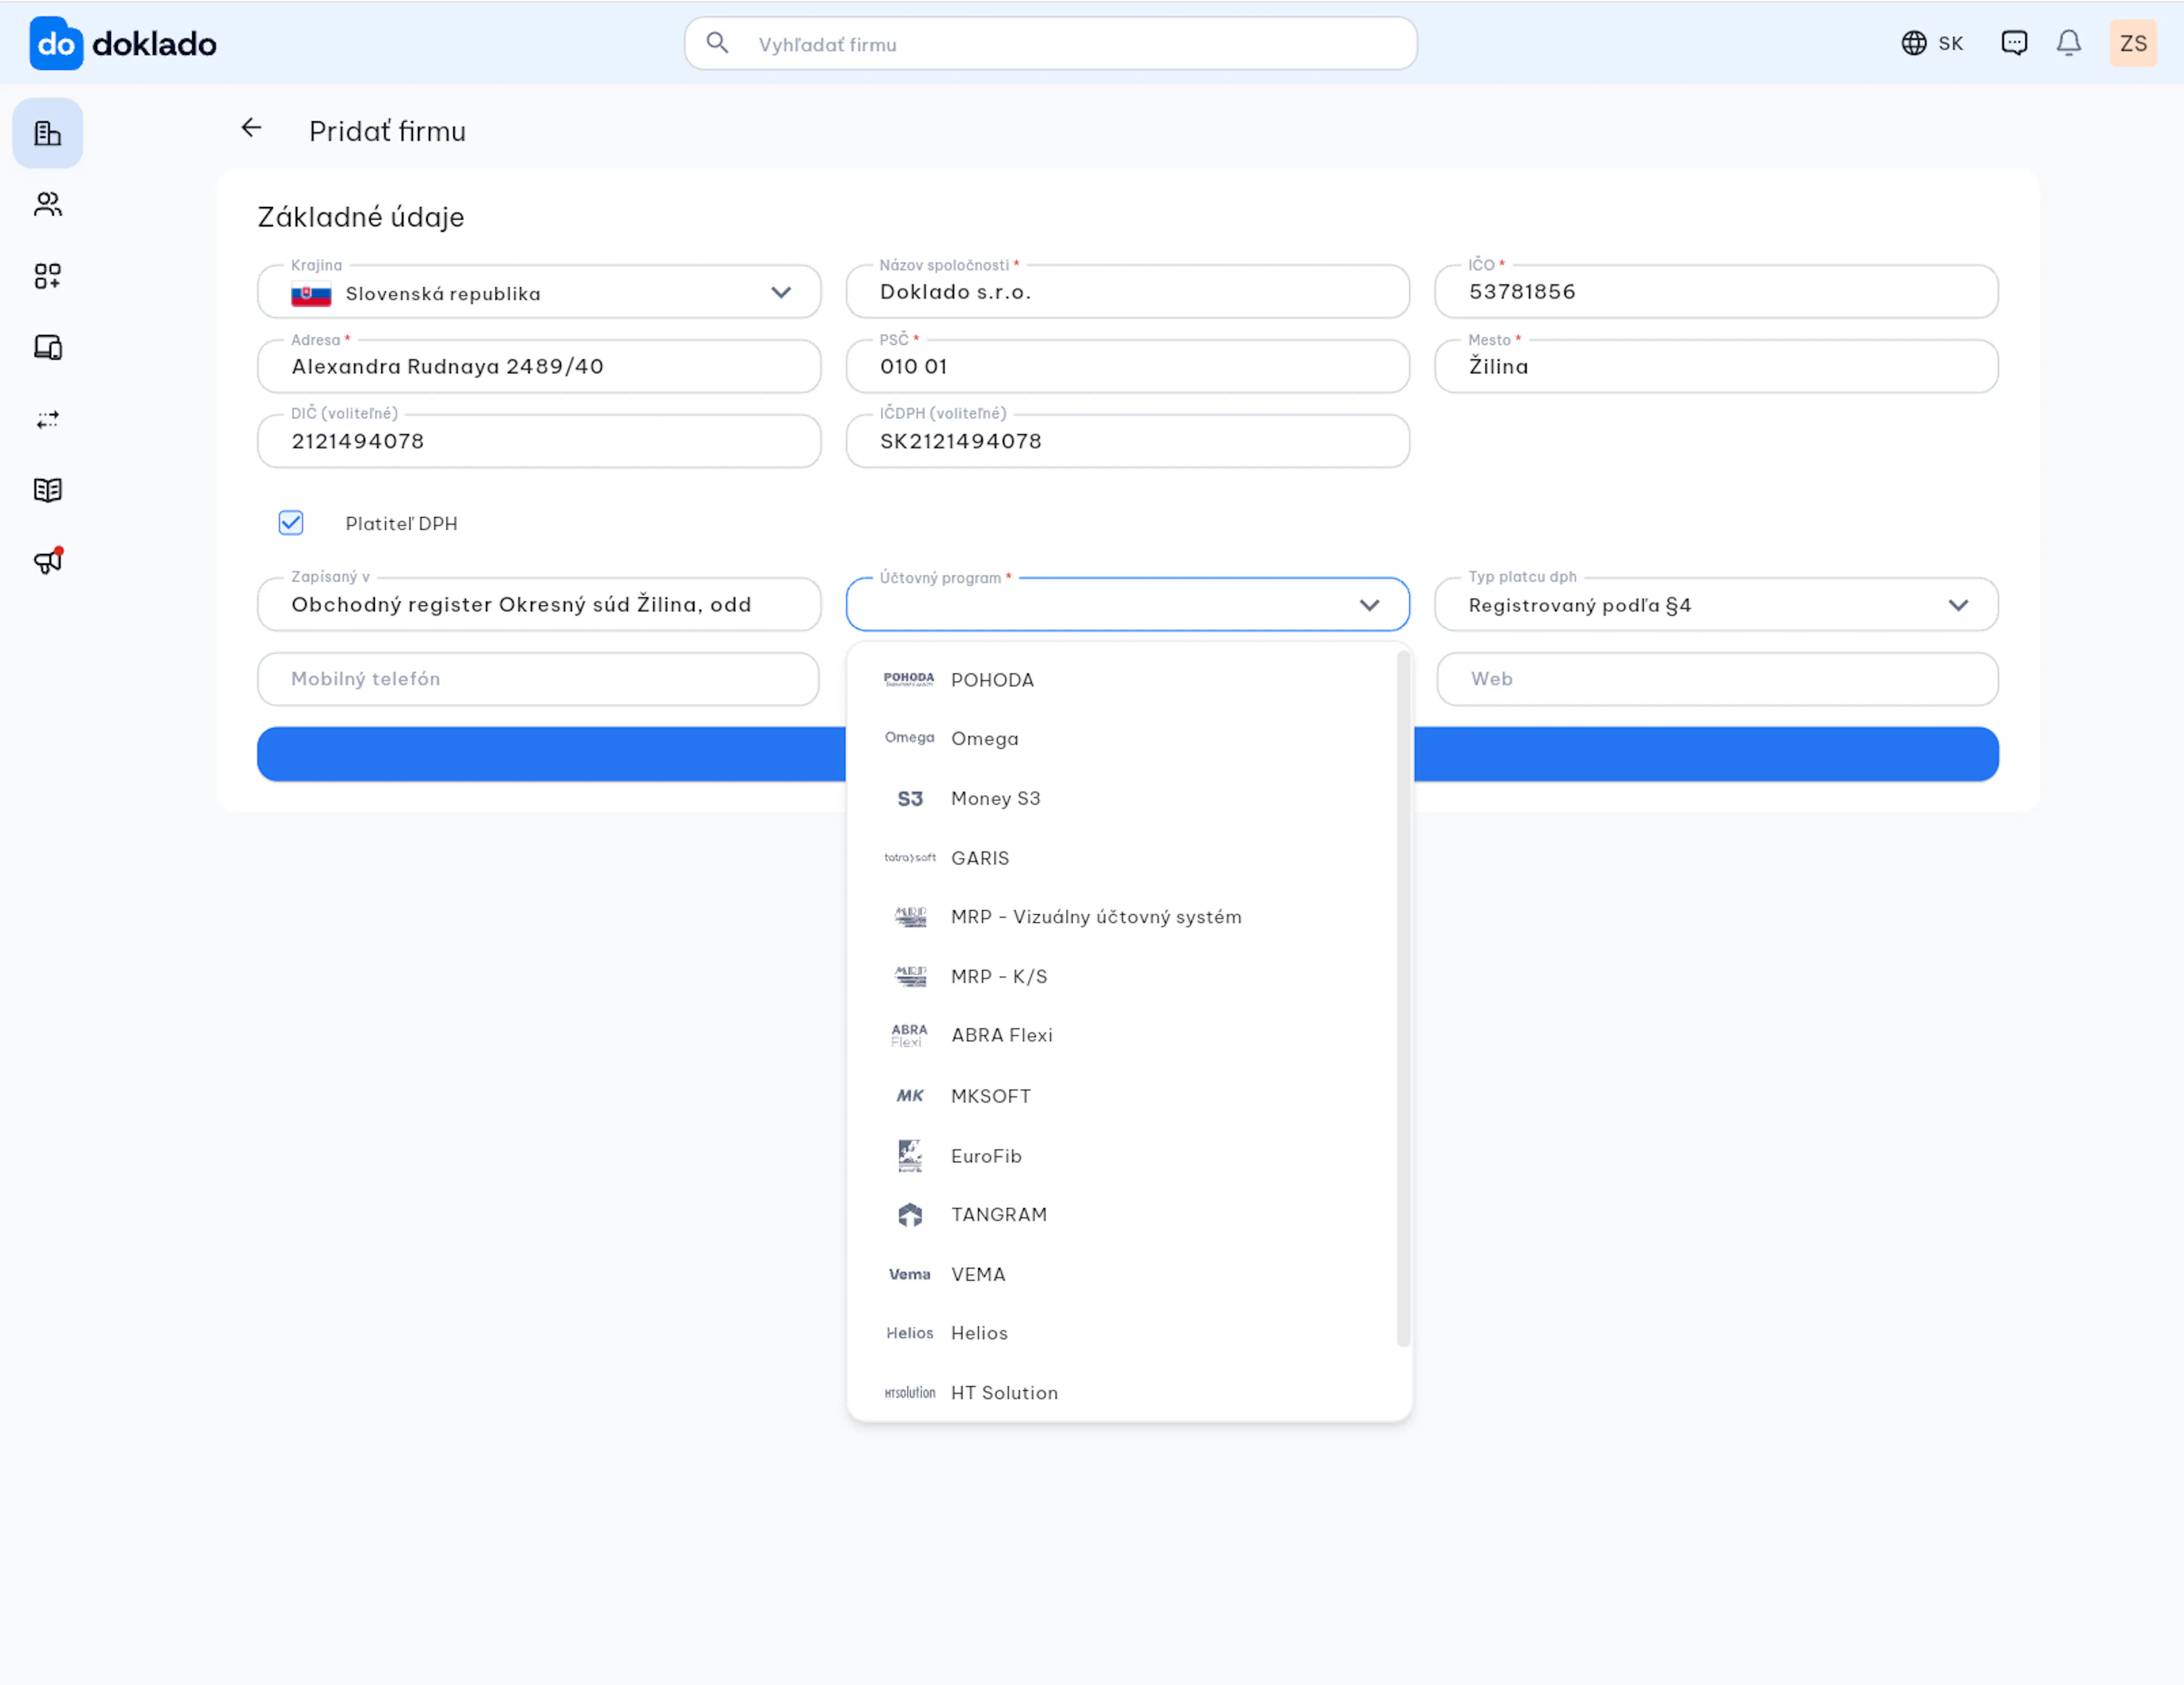Click the EuroFib logo icon

coord(910,1156)
